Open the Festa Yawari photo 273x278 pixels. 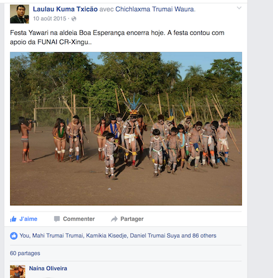(x=126, y=128)
